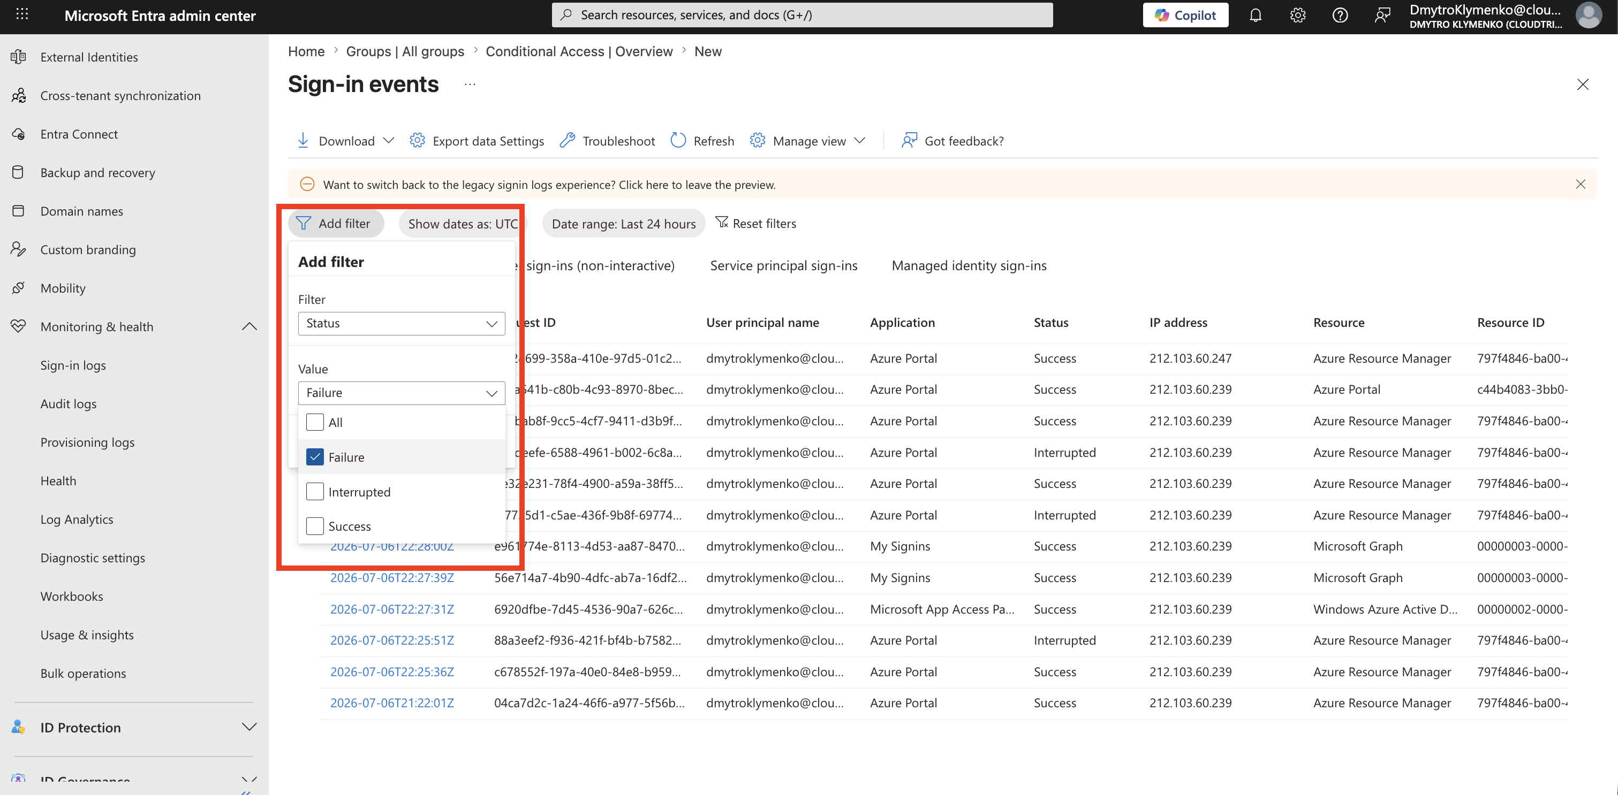
Task: Click the Troubleshoot wrench icon
Action: 567,141
